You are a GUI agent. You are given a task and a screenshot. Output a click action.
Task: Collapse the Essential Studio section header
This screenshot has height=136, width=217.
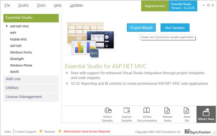pos(31,18)
